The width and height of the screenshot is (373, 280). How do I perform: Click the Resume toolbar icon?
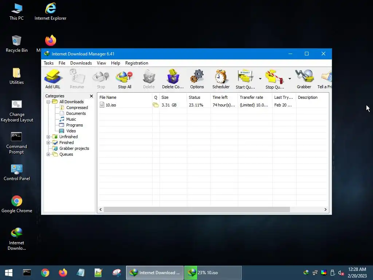click(77, 79)
